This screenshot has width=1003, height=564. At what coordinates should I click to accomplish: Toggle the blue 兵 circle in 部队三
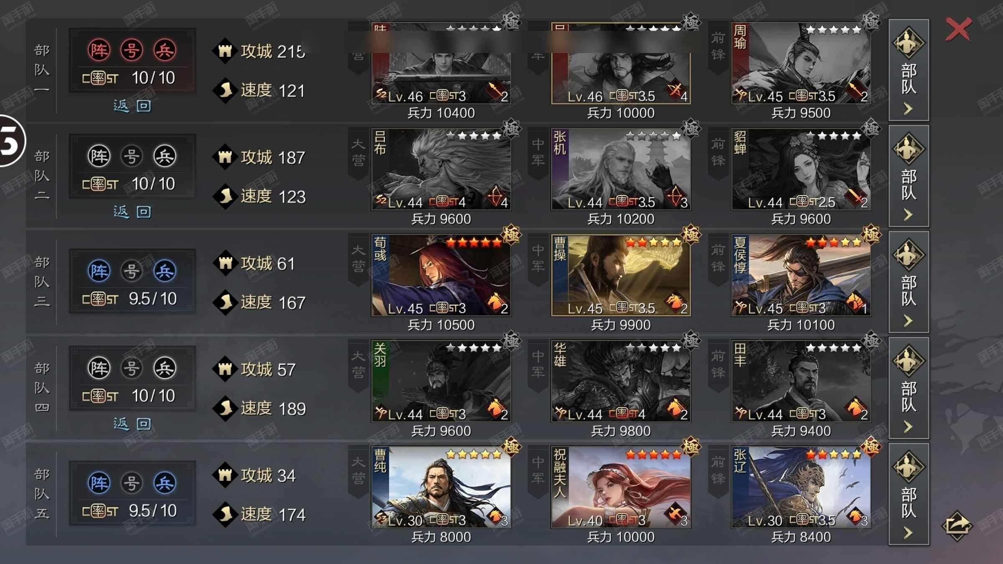165,271
